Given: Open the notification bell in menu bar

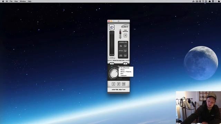Looking at the screenshot, I should [x=210, y=1].
